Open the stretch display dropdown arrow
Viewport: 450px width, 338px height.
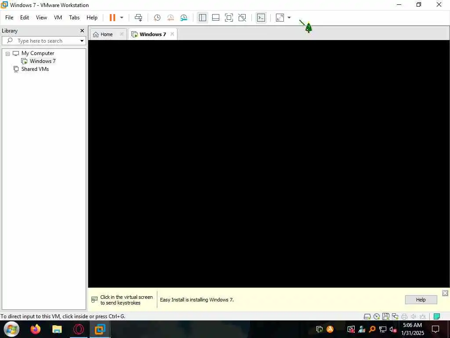289,18
